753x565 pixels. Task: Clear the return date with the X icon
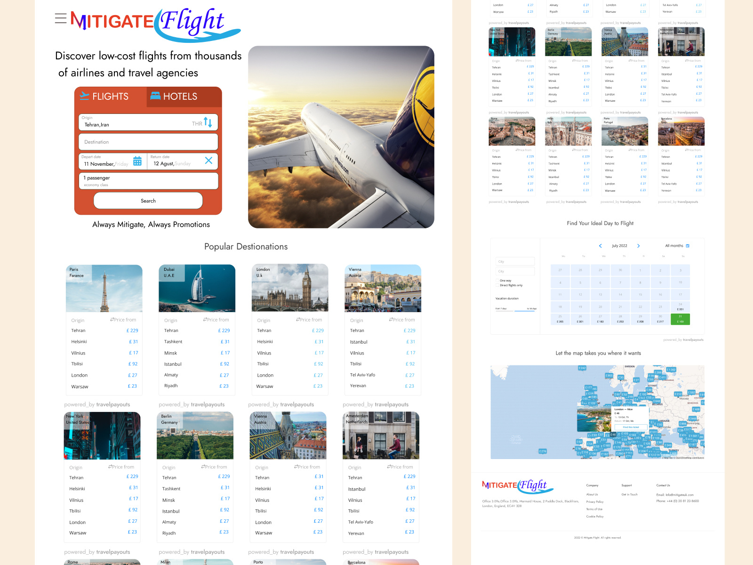208,161
